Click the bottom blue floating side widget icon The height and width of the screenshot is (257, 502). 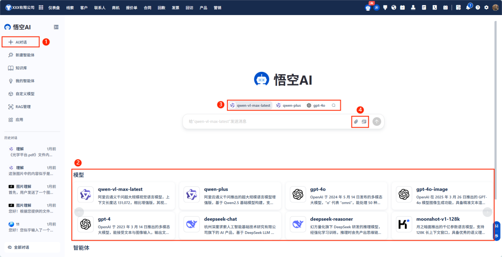pos(496,236)
